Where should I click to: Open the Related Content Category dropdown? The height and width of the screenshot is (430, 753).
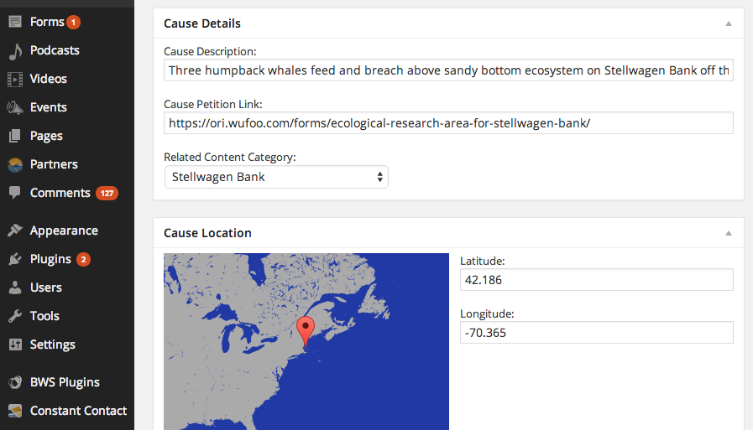pos(276,177)
